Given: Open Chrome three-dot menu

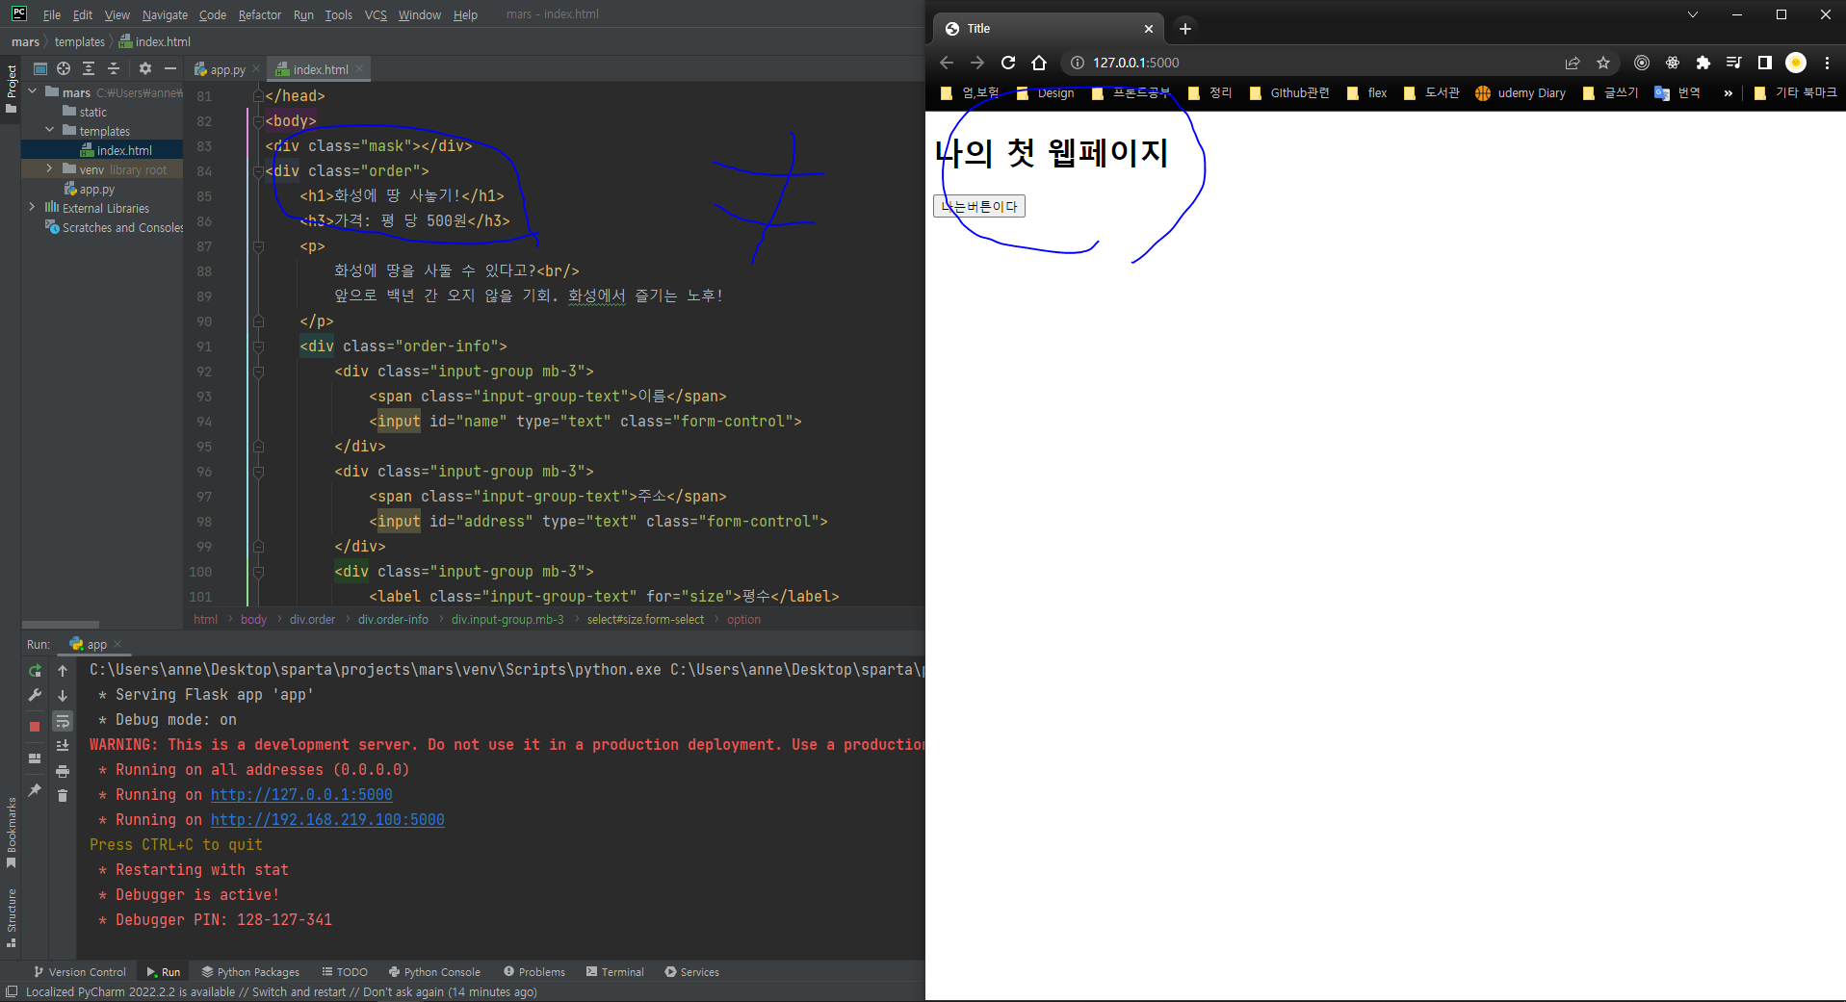Looking at the screenshot, I should click(1827, 63).
